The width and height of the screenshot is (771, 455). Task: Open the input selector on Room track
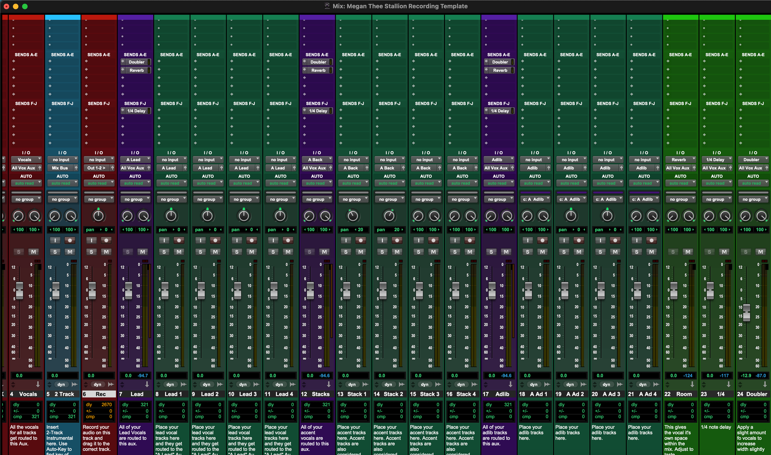pyautogui.click(x=680, y=160)
